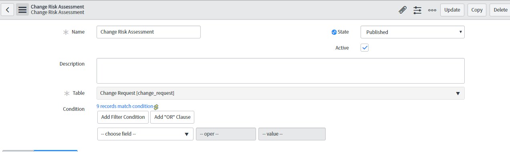Click the Copy button
This screenshot has width=510, height=152.
[x=477, y=10]
